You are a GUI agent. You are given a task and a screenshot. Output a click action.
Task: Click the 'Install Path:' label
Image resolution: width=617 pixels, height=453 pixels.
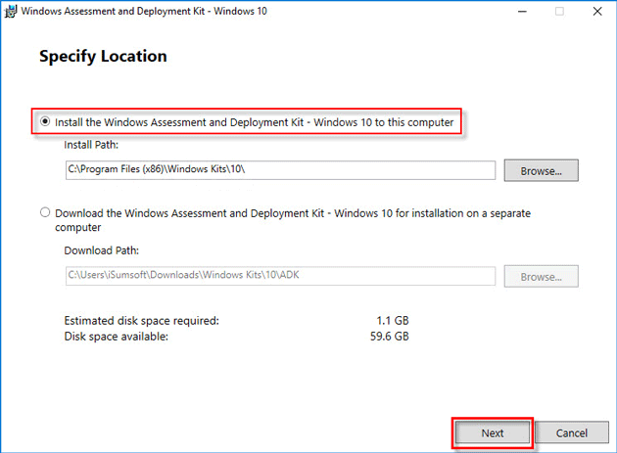(93, 145)
